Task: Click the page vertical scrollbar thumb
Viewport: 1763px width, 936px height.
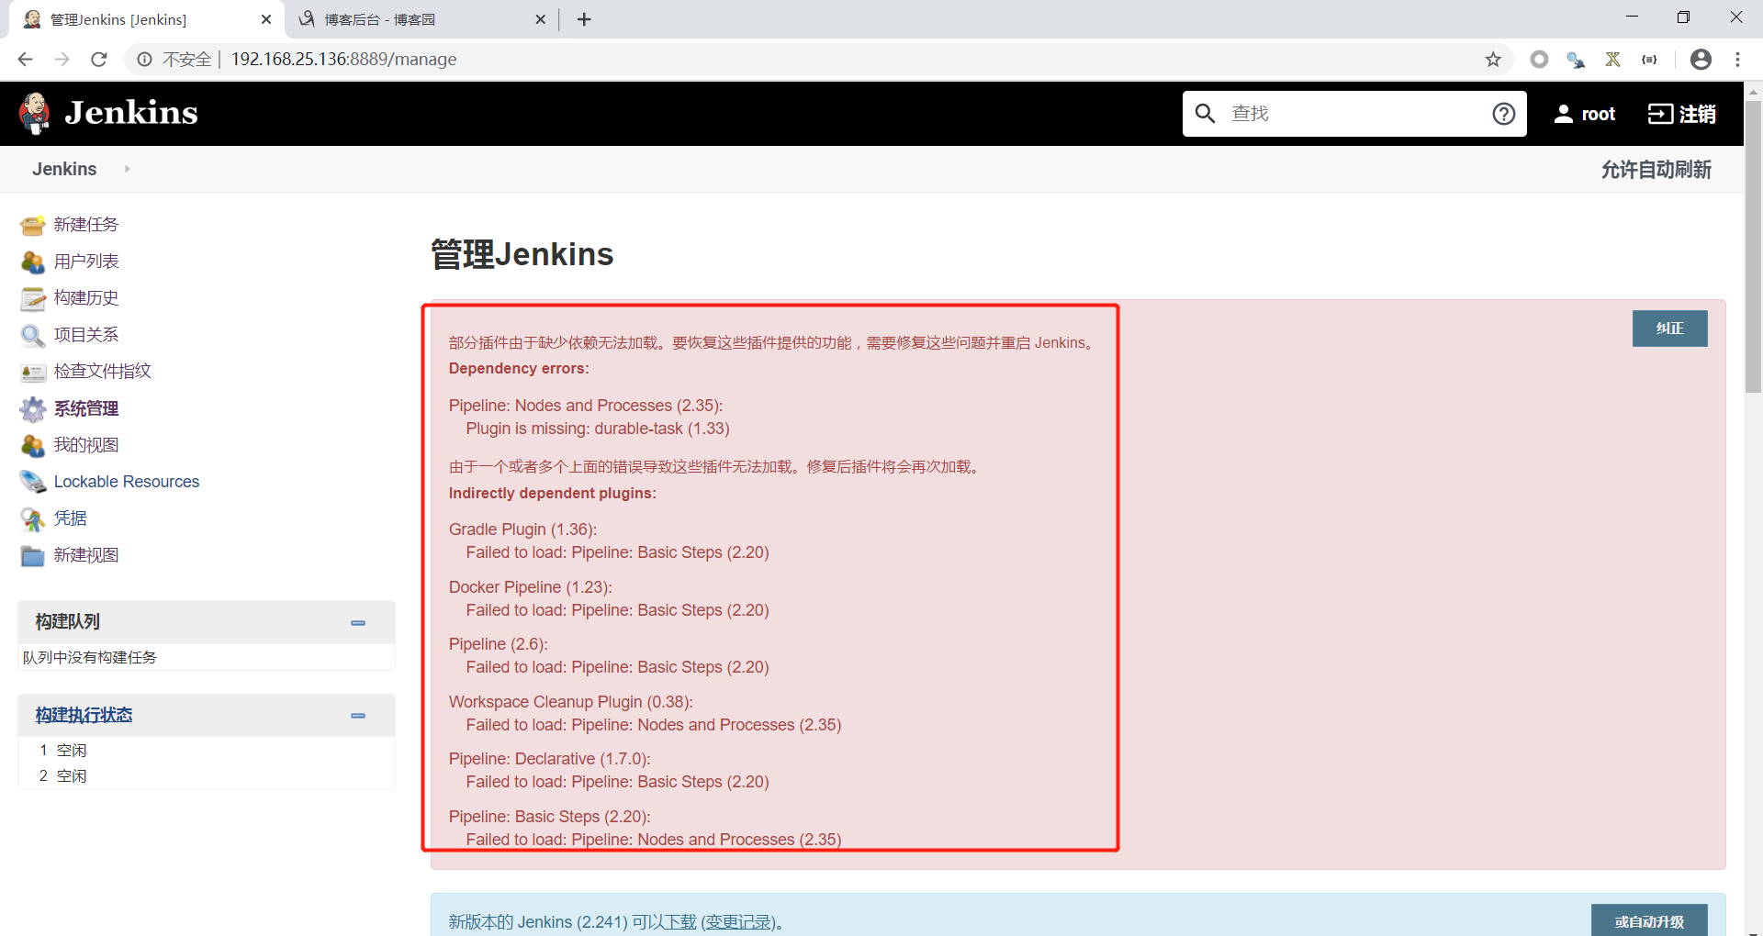Action: coord(1753,246)
